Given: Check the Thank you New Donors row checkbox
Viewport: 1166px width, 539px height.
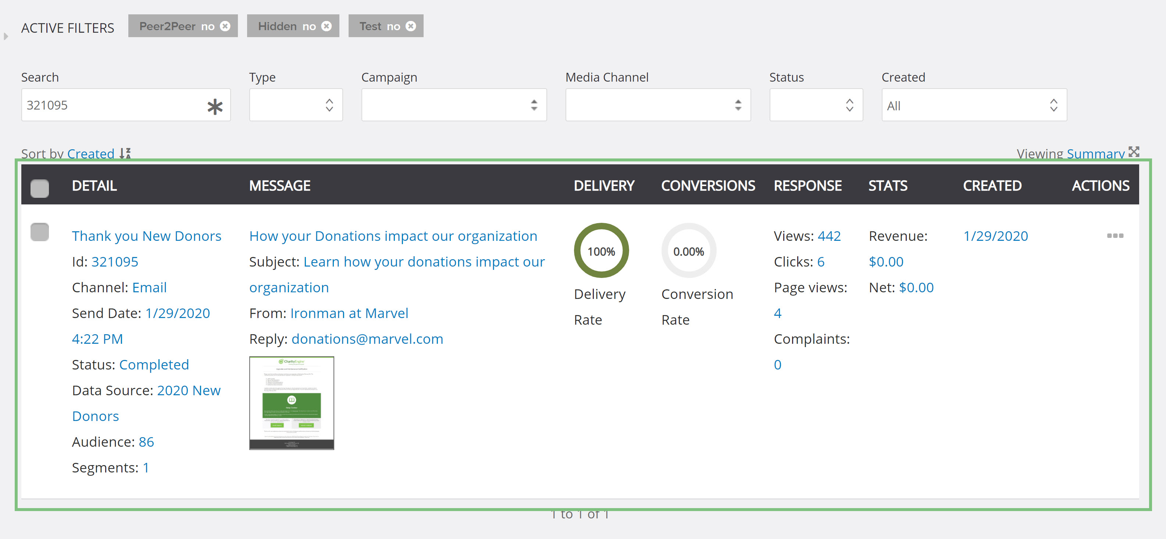Looking at the screenshot, I should point(39,232).
